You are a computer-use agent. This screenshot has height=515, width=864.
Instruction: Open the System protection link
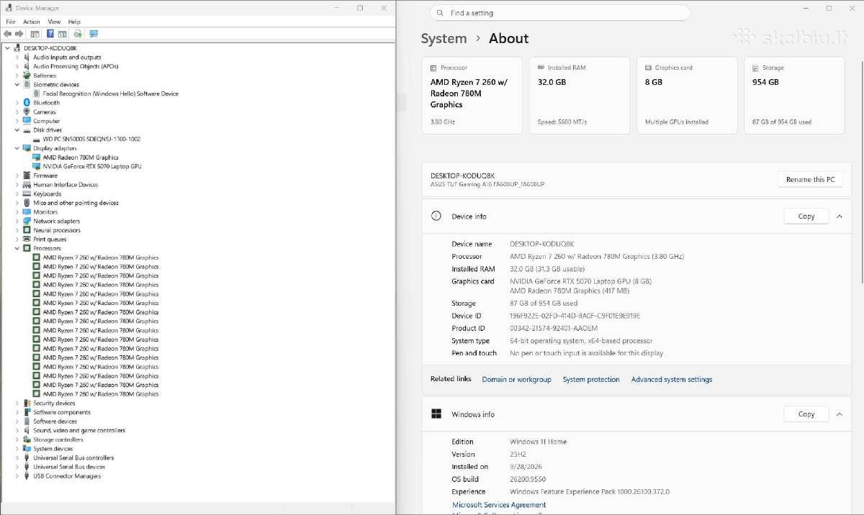click(x=591, y=379)
